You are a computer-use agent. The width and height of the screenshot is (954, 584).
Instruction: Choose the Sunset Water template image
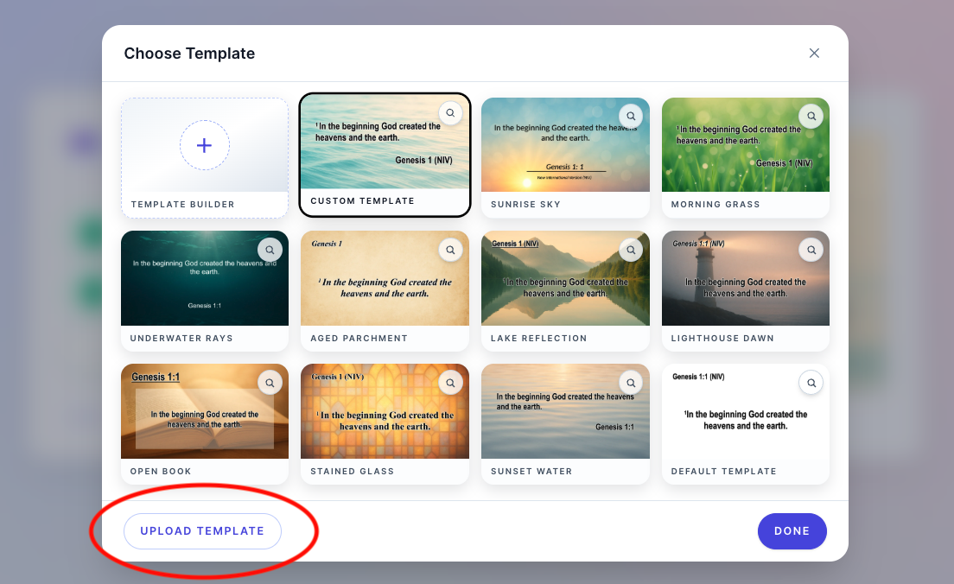coord(565,411)
